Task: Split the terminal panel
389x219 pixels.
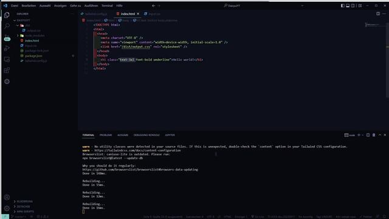Action: (368, 135)
